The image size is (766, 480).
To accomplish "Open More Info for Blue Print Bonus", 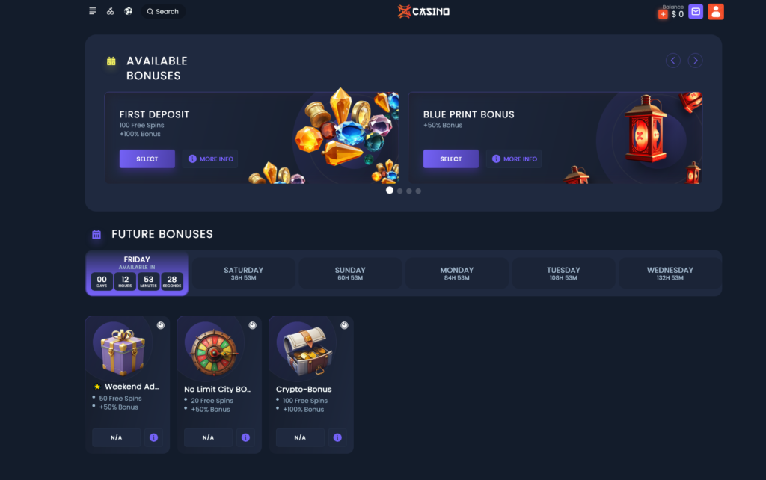I will [x=514, y=159].
